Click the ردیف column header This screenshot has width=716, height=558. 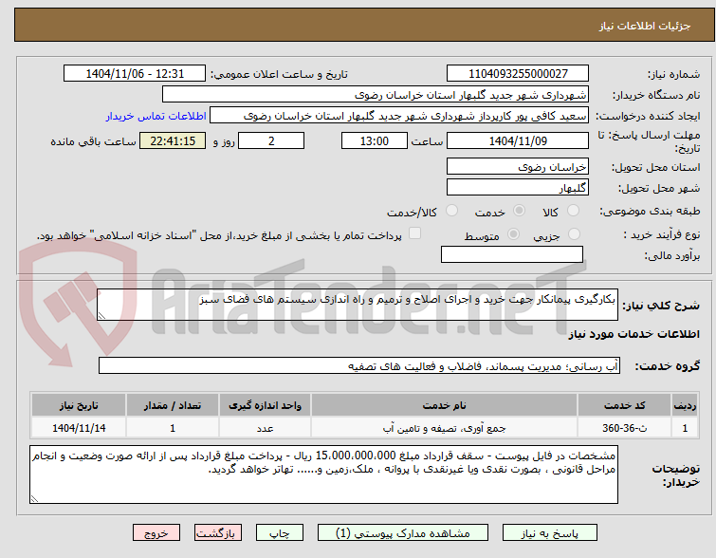pyautogui.click(x=685, y=405)
